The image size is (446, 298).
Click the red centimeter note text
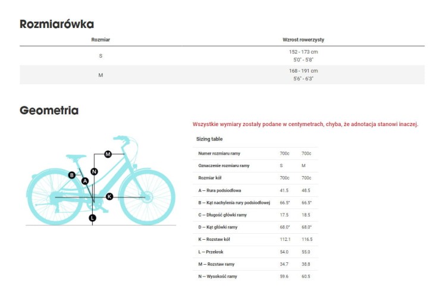306,124
